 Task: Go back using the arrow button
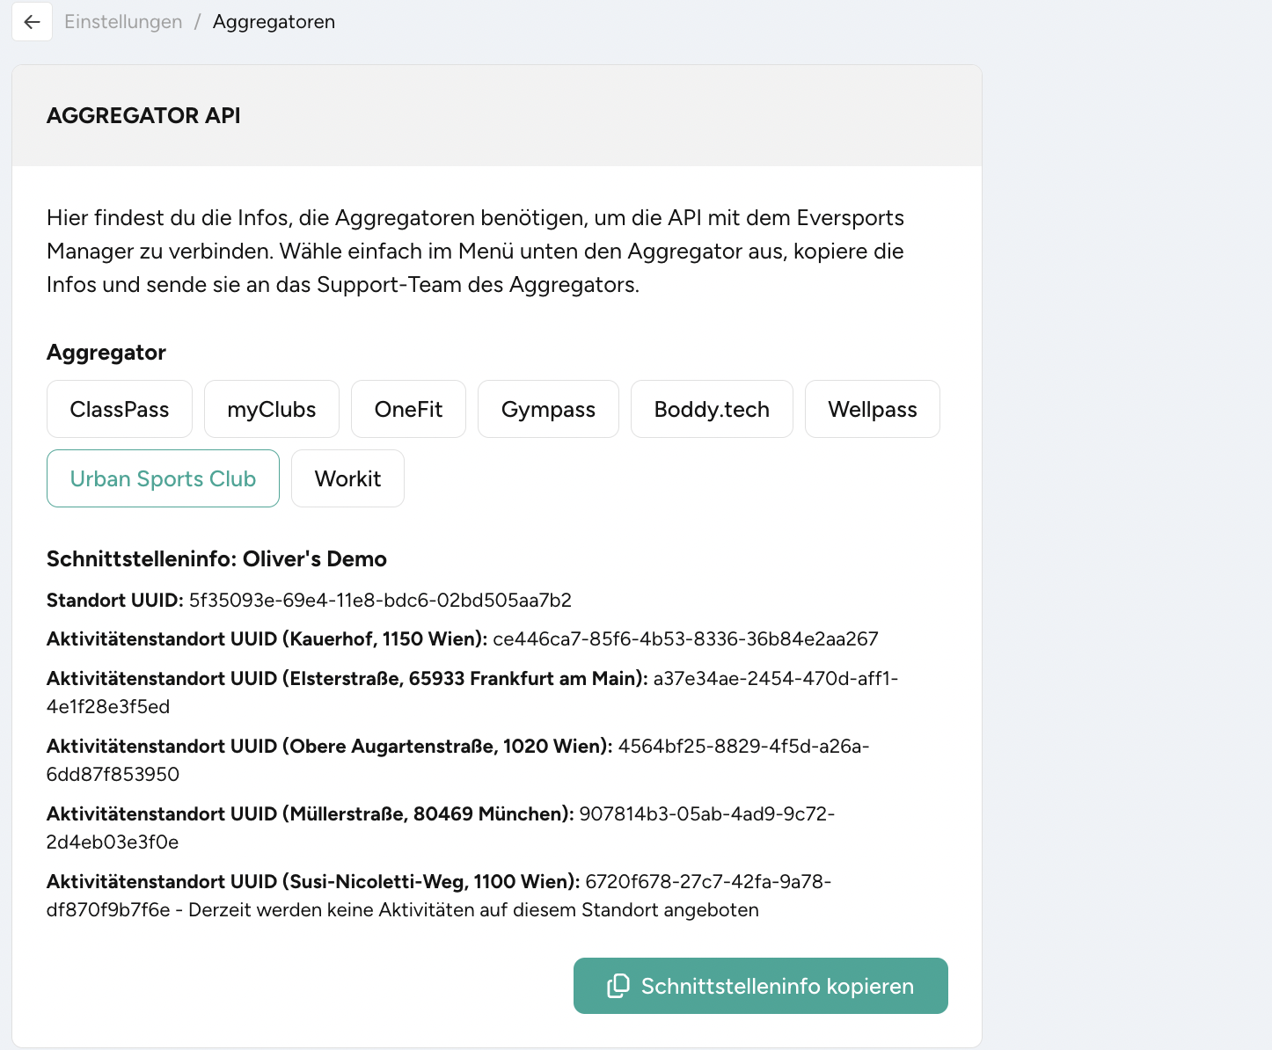pyautogui.click(x=32, y=22)
